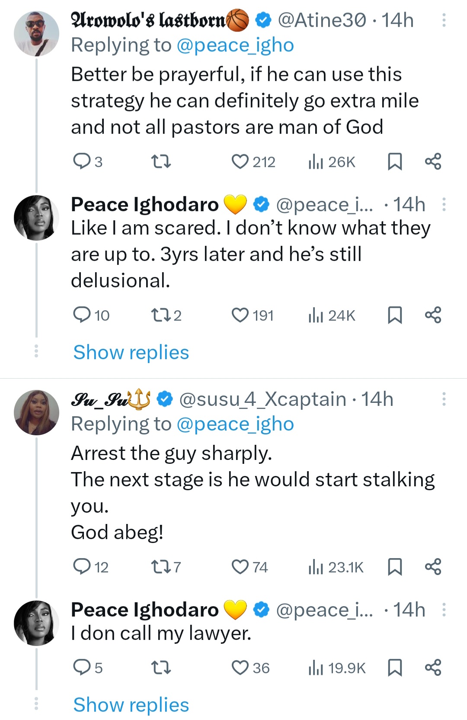Open more options on 'I don call my lawyer'
The height and width of the screenshot is (720, 467).
coord(444,610)
